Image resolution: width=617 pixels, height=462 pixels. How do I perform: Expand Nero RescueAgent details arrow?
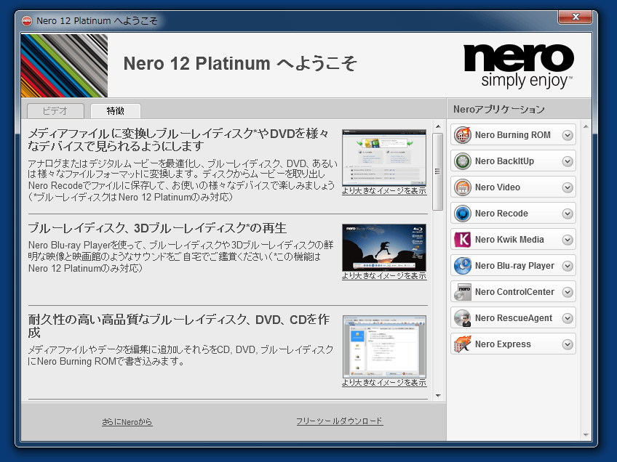coord(568,318)
